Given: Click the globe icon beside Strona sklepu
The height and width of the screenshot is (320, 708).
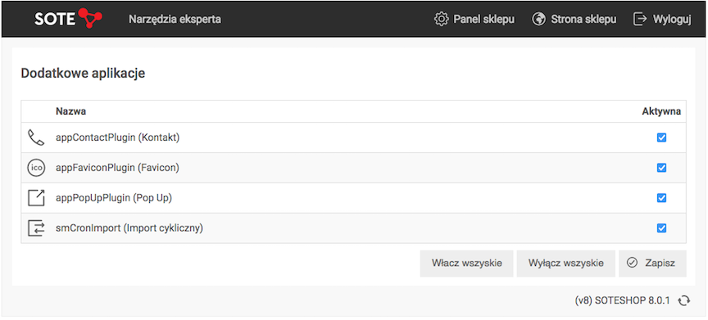Looking at the screenshot, I should (x=538, y=19).
